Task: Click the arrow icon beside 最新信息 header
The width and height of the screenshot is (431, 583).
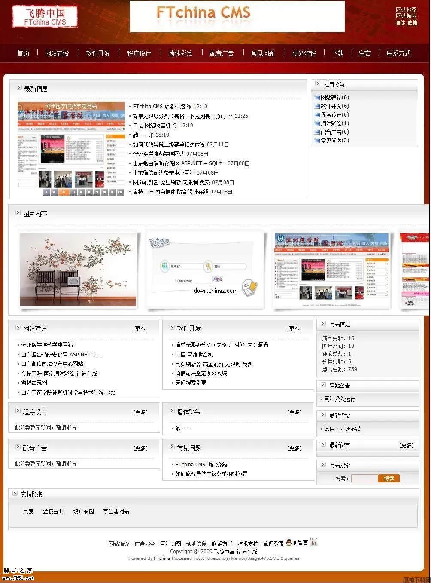Action: [18, 87]
